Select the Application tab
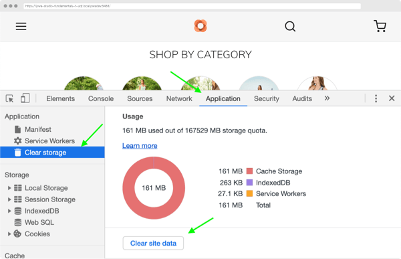401x259 pixels. click(223, 98)
